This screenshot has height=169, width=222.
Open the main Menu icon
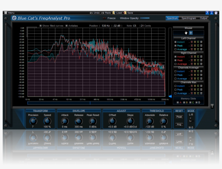(6, 13)
